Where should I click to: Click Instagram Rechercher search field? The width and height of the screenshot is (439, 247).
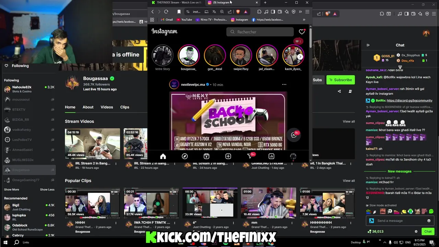click(x=260, y=32)
